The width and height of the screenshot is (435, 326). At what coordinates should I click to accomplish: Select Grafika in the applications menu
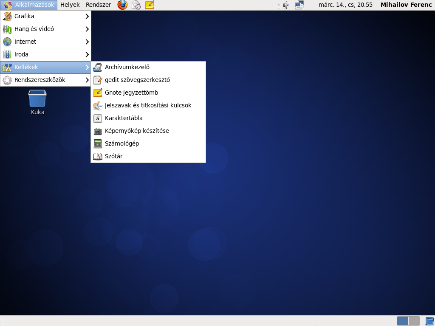pos(46,17)
